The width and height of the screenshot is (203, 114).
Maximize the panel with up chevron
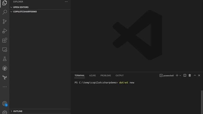[195, 75]
